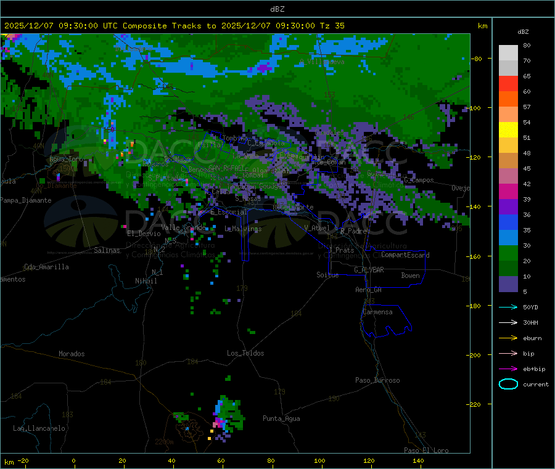The image size is (555, 469).
Task: Click the 'Cda_Amarilla' place label
Action: 46,267
